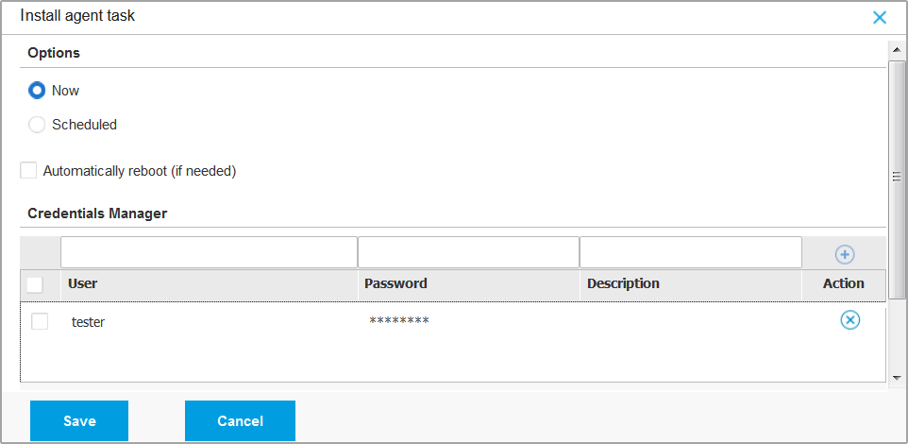Click the scrollbar up arrow
Viewport: 908px width, 444px height.
pyautogui.click(x=897, y=48)
